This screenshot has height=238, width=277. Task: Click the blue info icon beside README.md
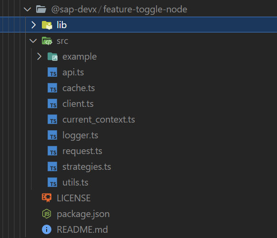pyautogui.click(x=47, y=229)
